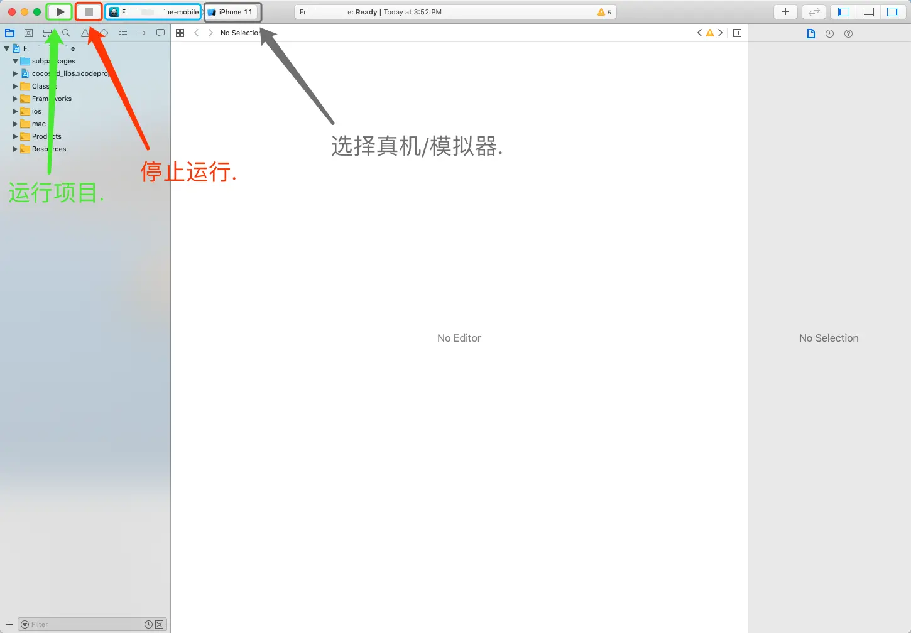911x633 pixels.
Task: Open the History inspector clock icon
Action: 829,33
